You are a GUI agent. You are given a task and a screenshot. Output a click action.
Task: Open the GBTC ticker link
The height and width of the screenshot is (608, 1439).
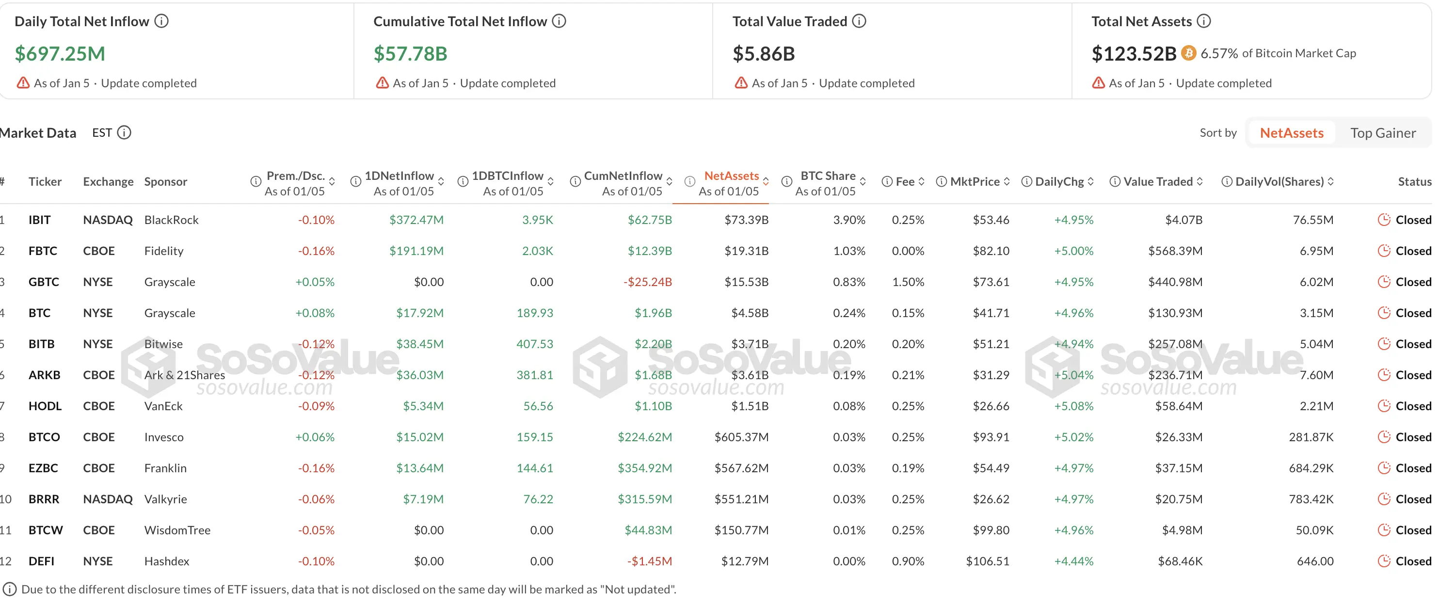44,282
